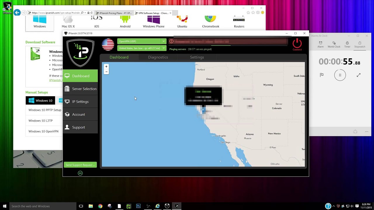Switch to the Settings tab
Screen dimensions: 374x210
(197, 57)
